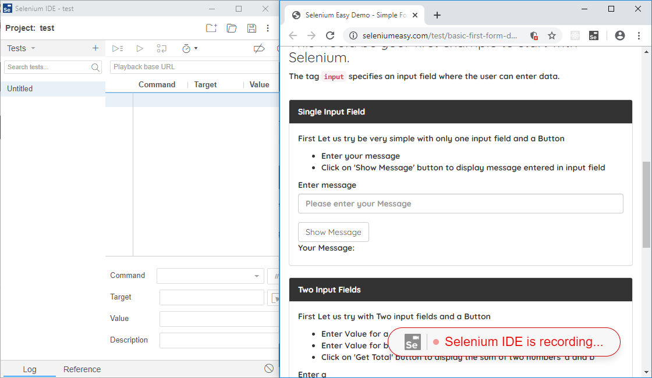Run the current test with the play icon
The height and width of the screenshot is (378, 652).
click(x=140, y=48)
